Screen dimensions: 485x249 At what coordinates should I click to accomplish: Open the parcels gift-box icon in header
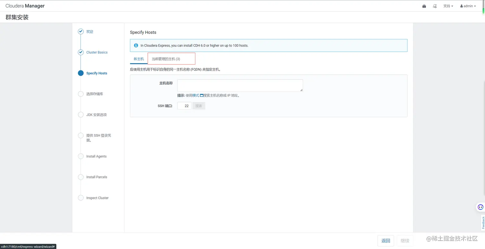424,6
